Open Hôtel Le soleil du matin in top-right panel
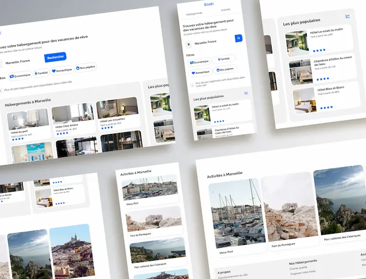 point(319,41)
